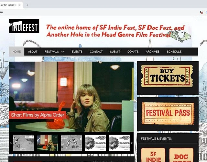Open a new browser tab
This screenshot has width=207, height=162.
tap(27, 5)
